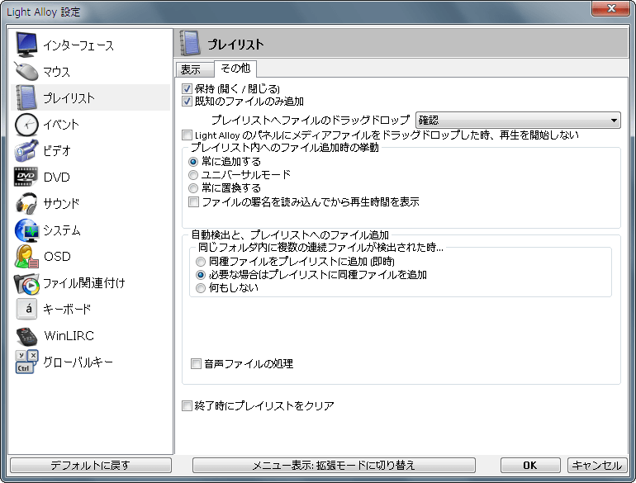
Task: Select システム settings label
Action: click(x=62, y=230)
